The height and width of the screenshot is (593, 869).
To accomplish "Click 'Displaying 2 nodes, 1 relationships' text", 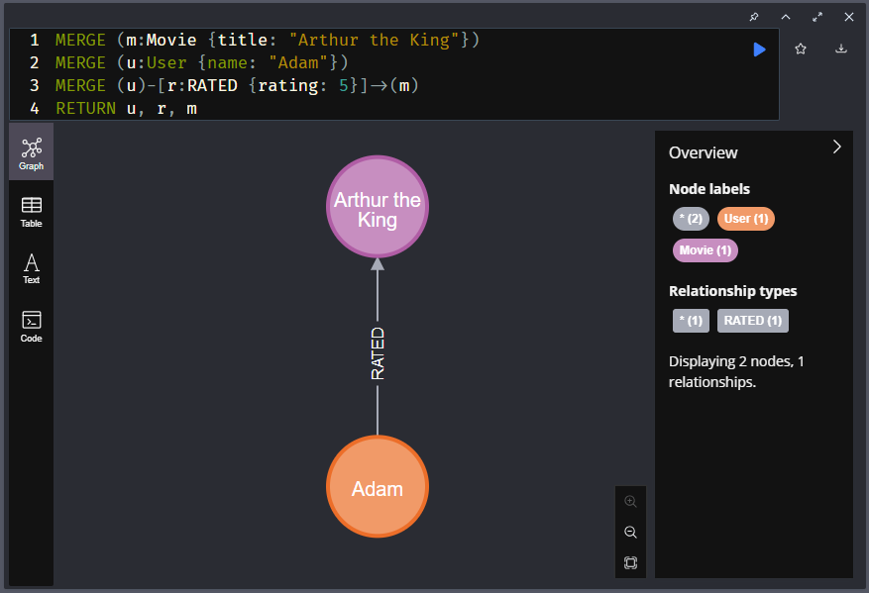I will point(736,371).
